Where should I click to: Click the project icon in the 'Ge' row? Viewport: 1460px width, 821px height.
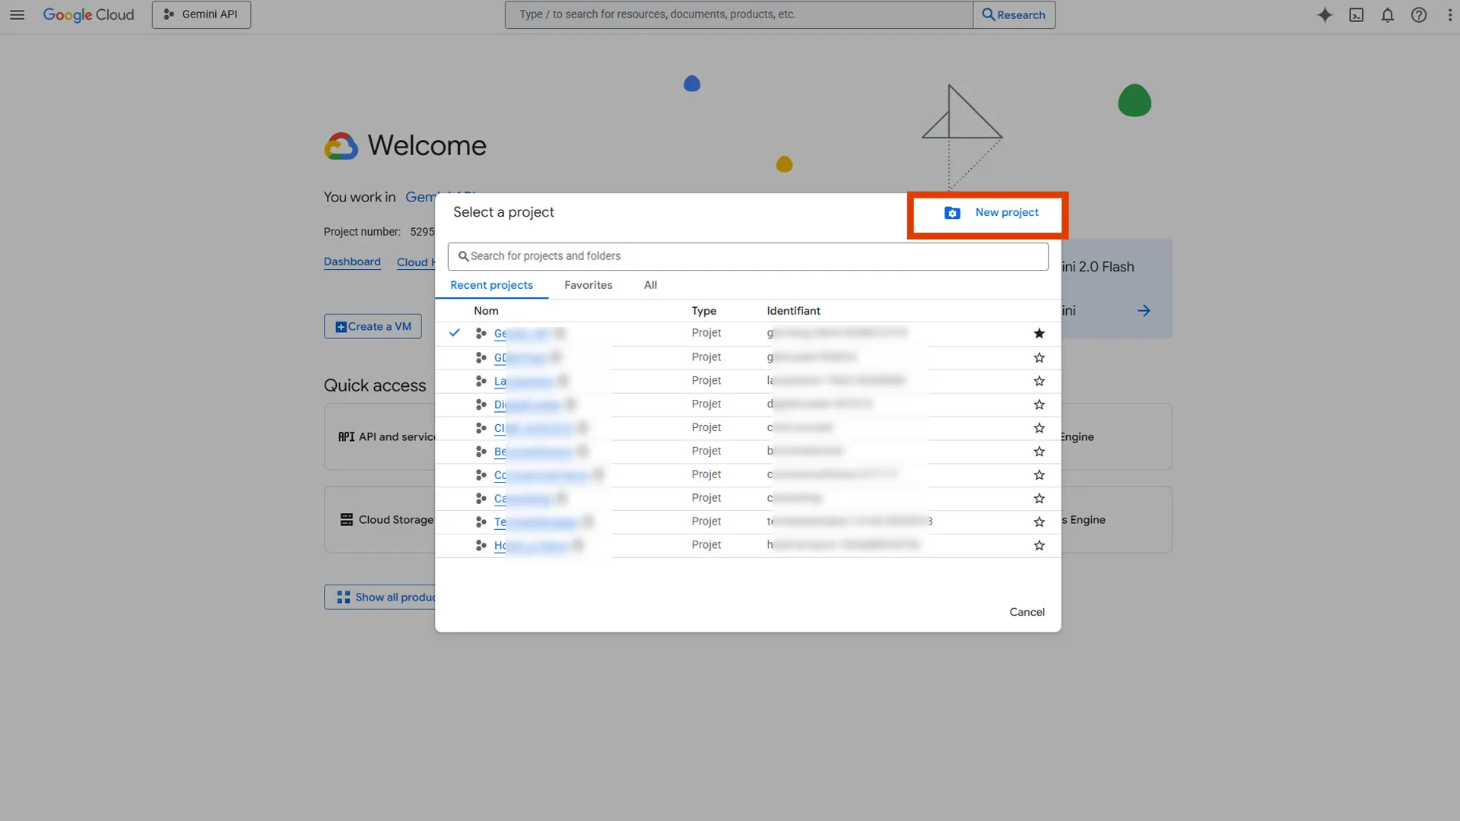pyautogui.click(x=481, y=334)
